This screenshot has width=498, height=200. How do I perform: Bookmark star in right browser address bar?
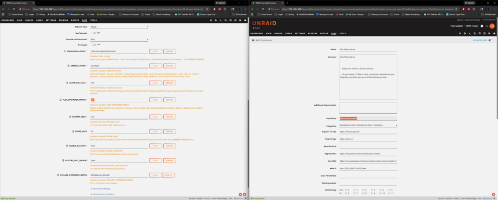[x=457, y=9]
